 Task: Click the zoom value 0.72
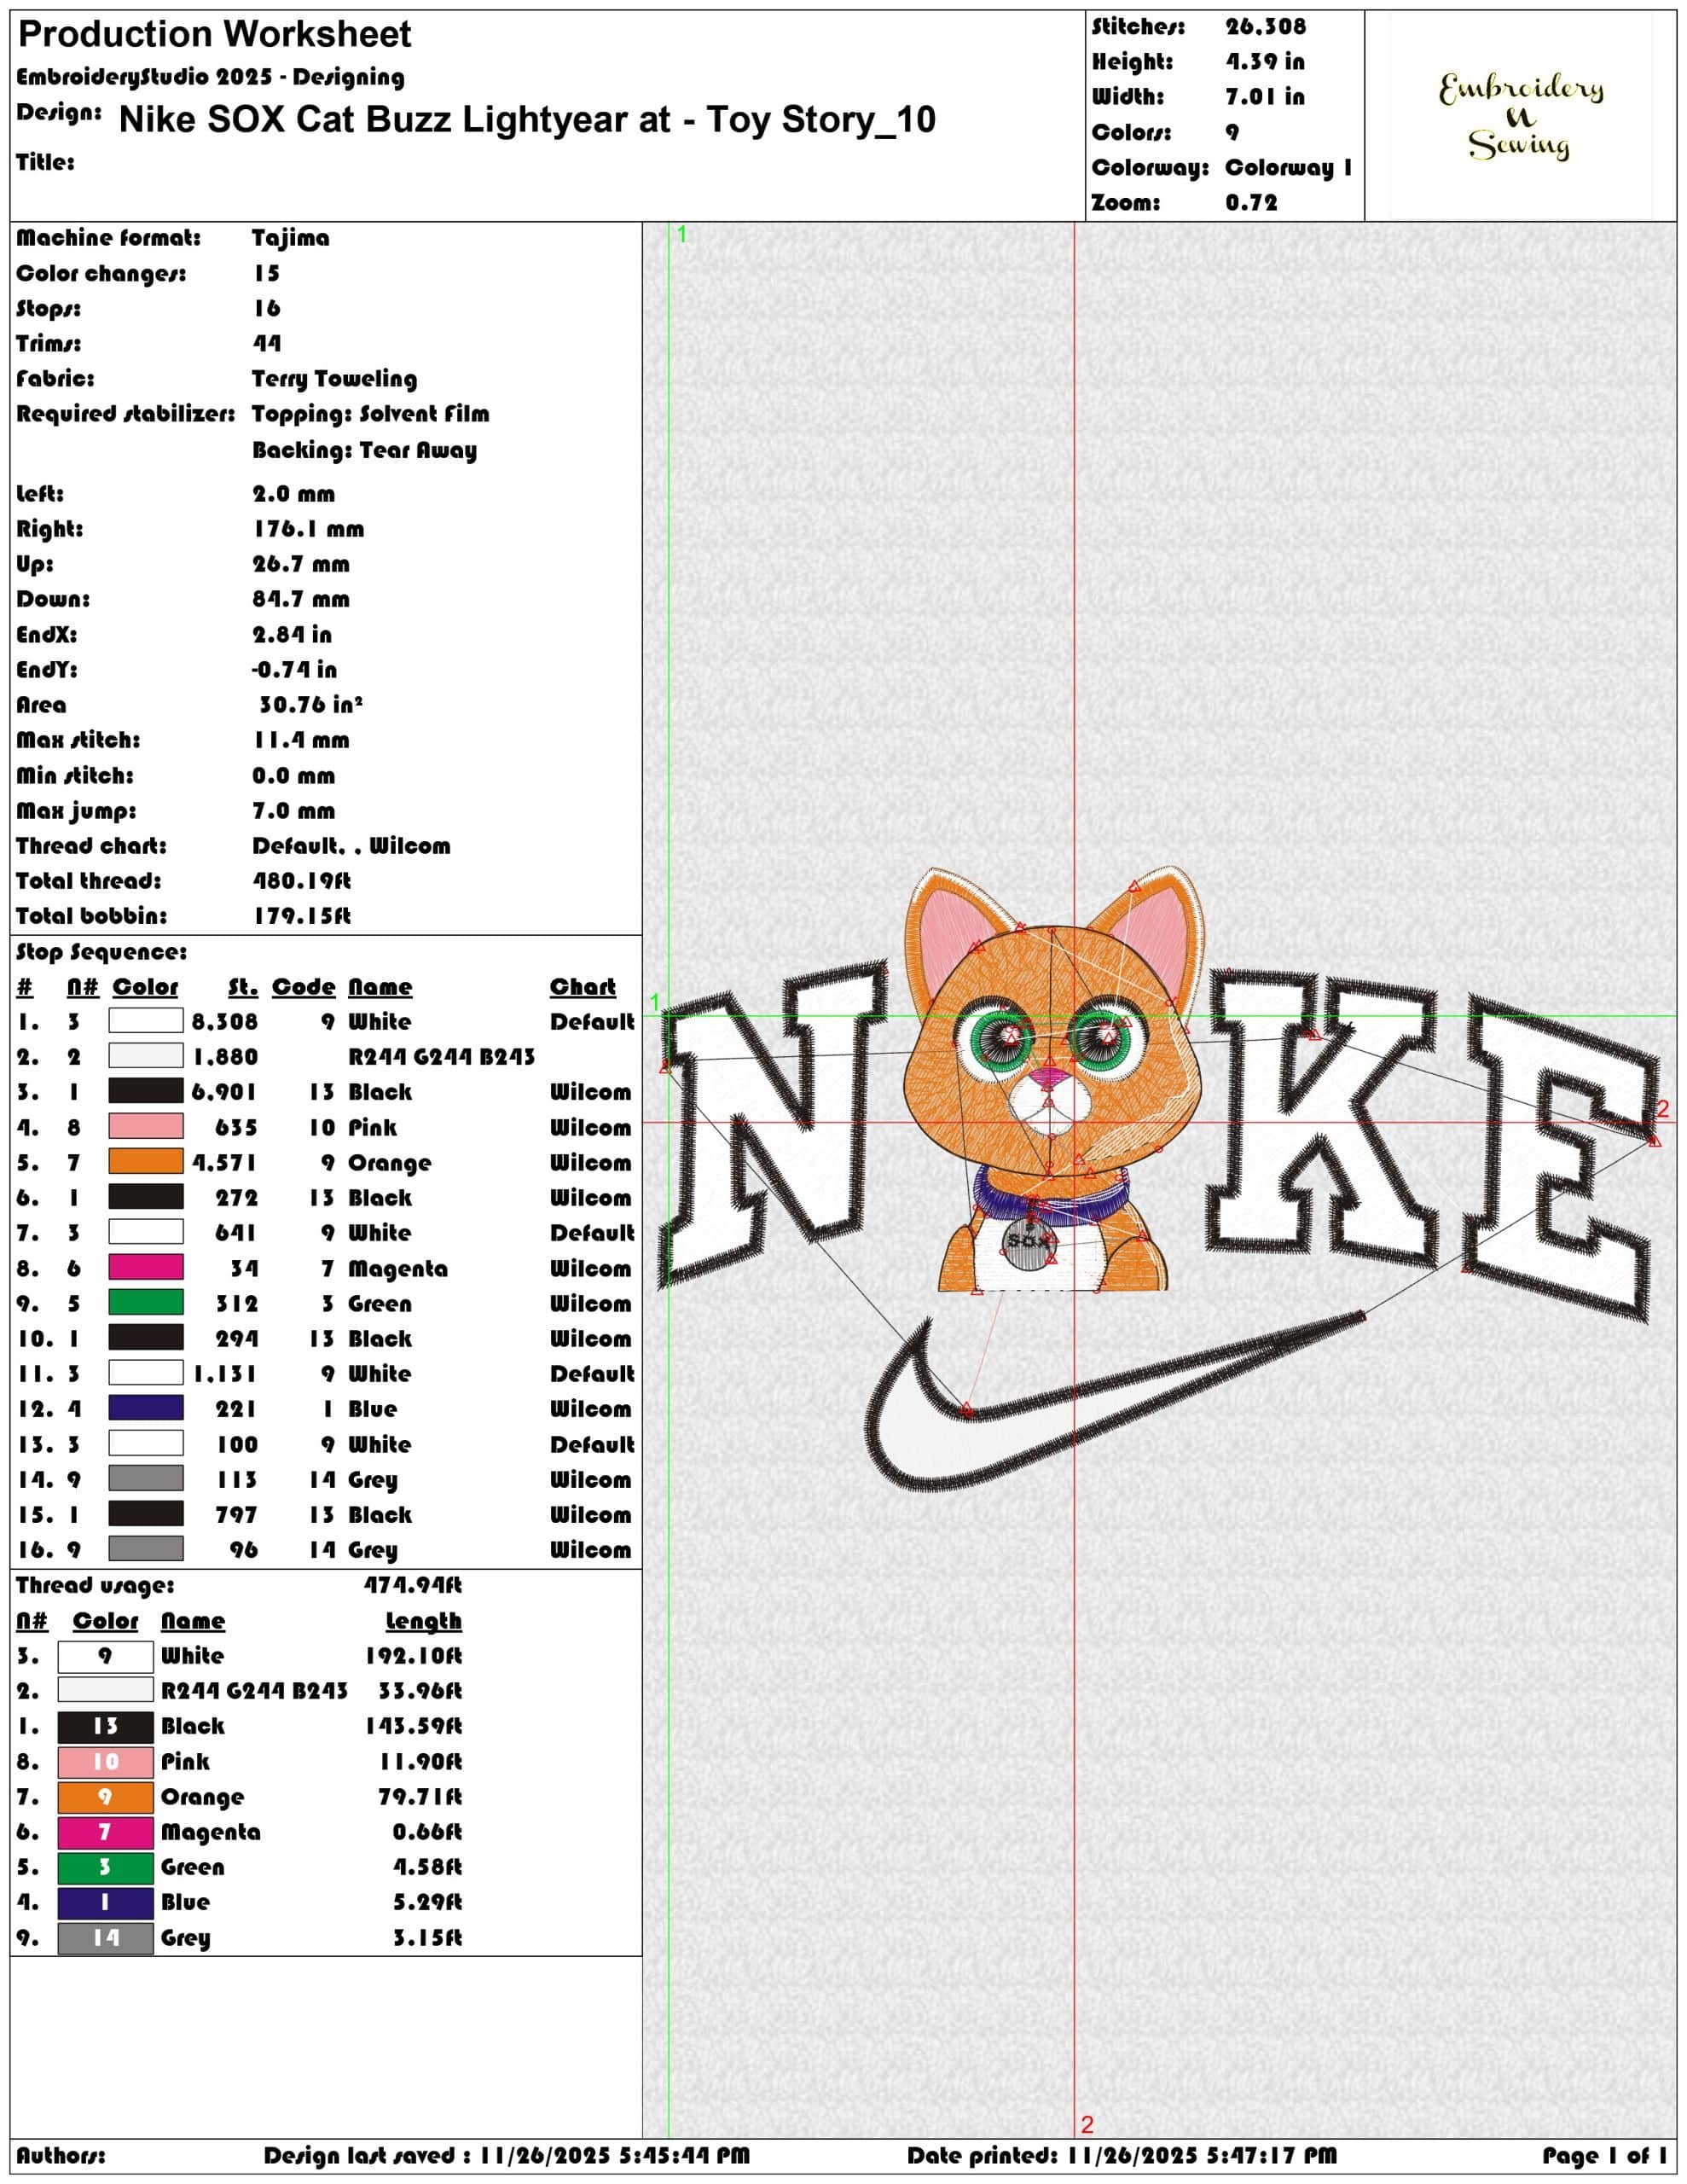(x=1252, y=202)
